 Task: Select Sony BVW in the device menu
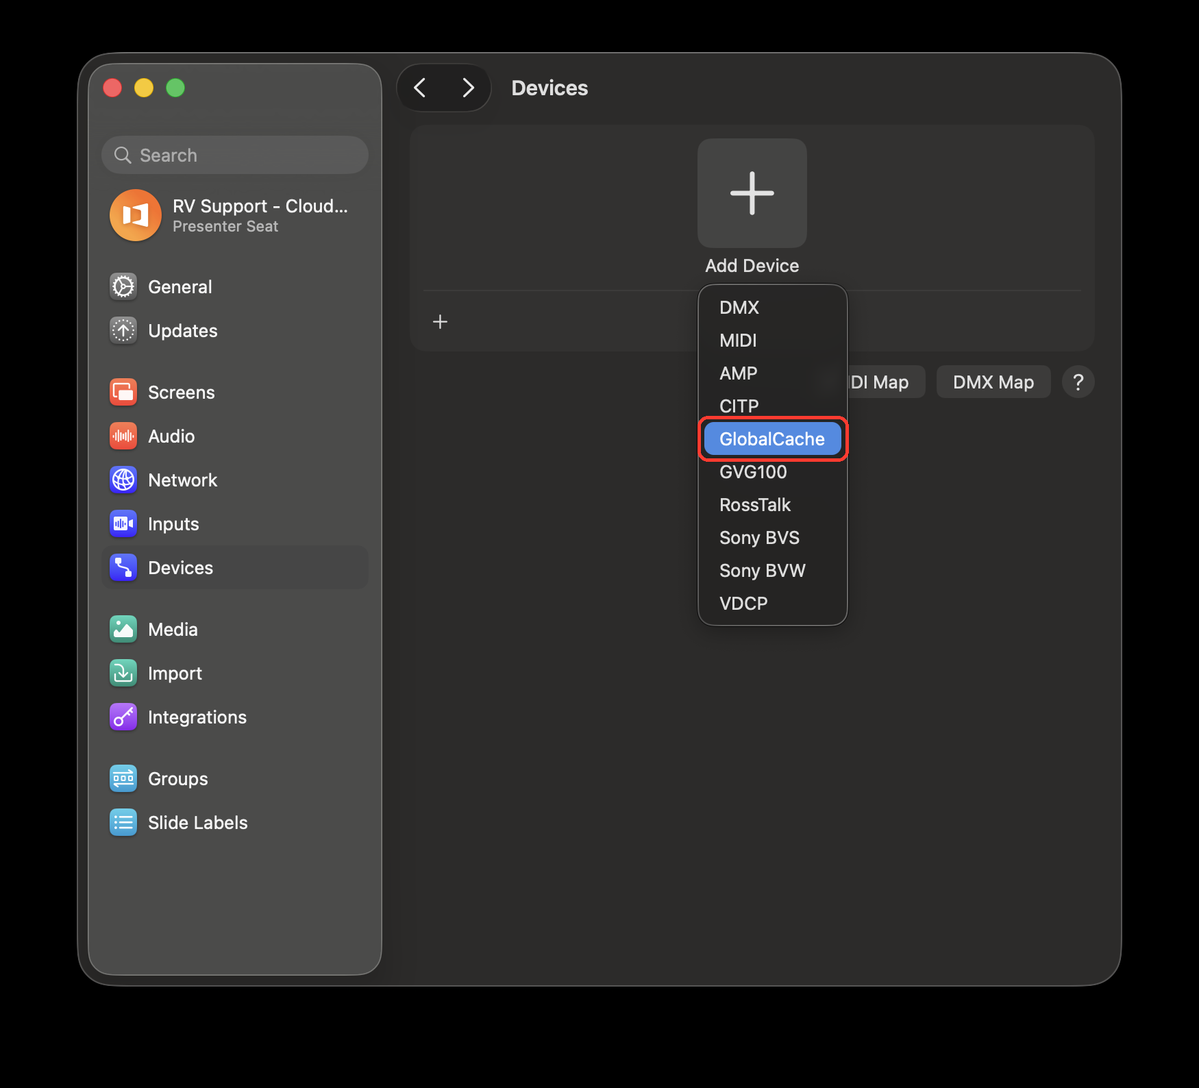click(773, 571)
